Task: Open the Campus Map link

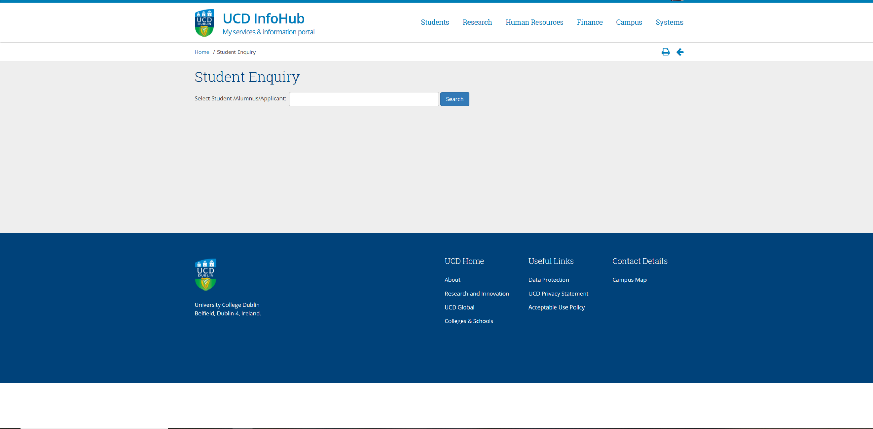Action: tap(629, 280)
